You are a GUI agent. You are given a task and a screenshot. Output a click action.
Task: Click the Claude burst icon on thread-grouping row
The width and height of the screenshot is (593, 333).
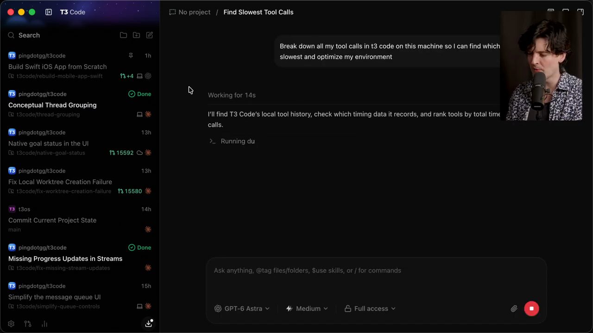(x=148, y=114)
